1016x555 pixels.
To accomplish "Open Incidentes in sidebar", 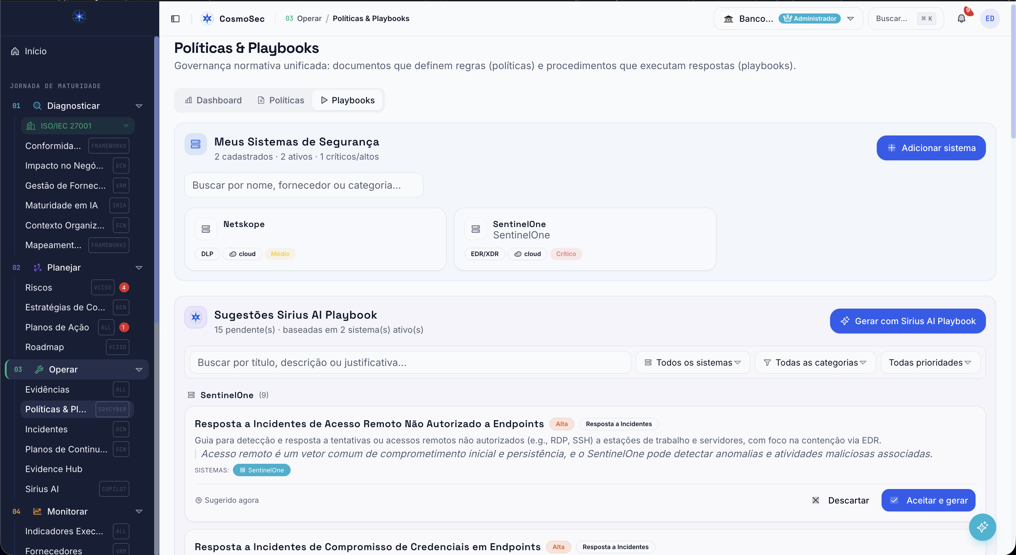I will click(47, 429).
